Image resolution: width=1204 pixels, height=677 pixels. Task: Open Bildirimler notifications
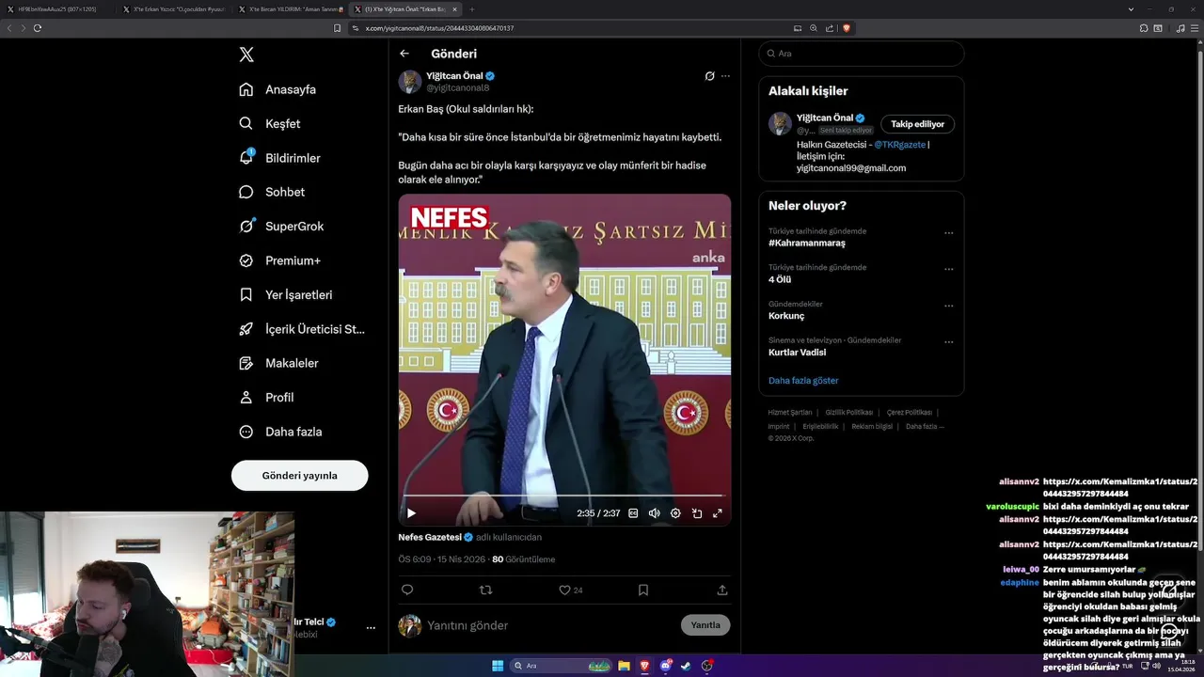(x=279, y=158)
